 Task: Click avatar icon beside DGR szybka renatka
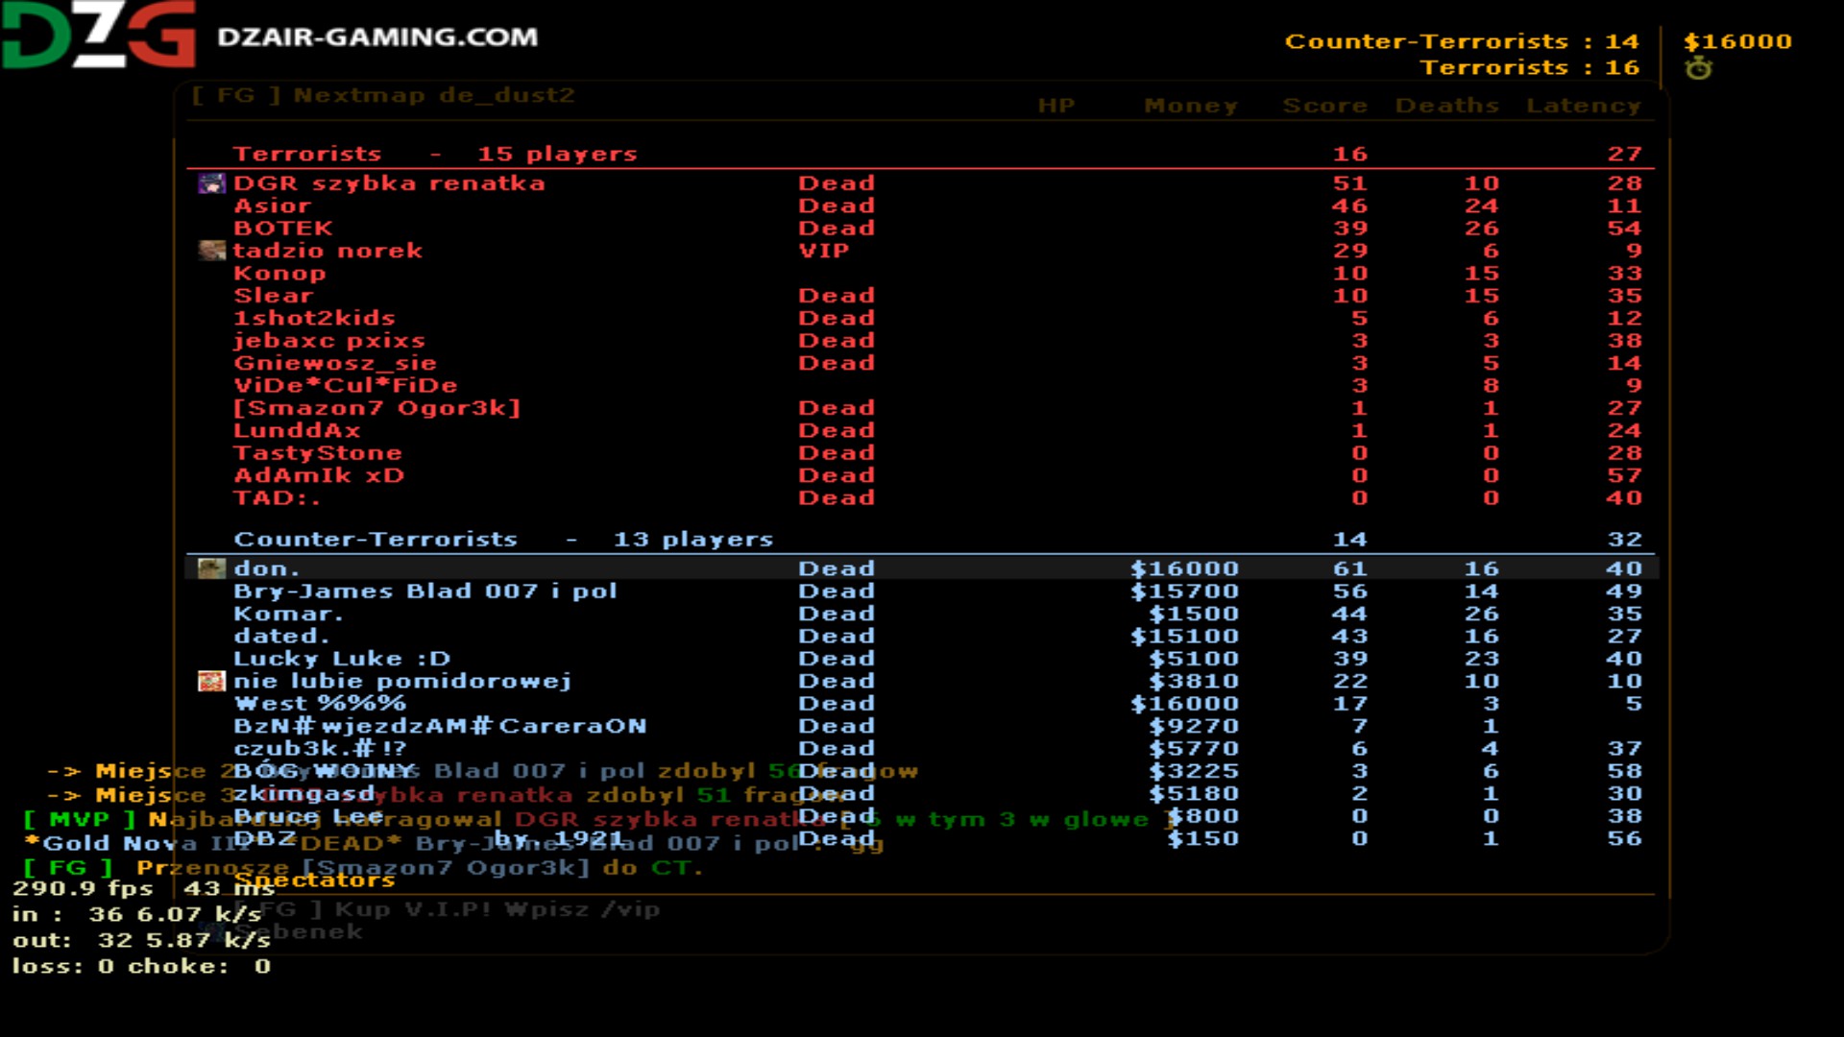point(210,183)
